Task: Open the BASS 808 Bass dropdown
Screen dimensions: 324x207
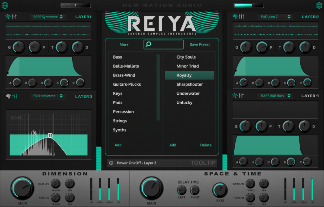Action: point(275,96)
